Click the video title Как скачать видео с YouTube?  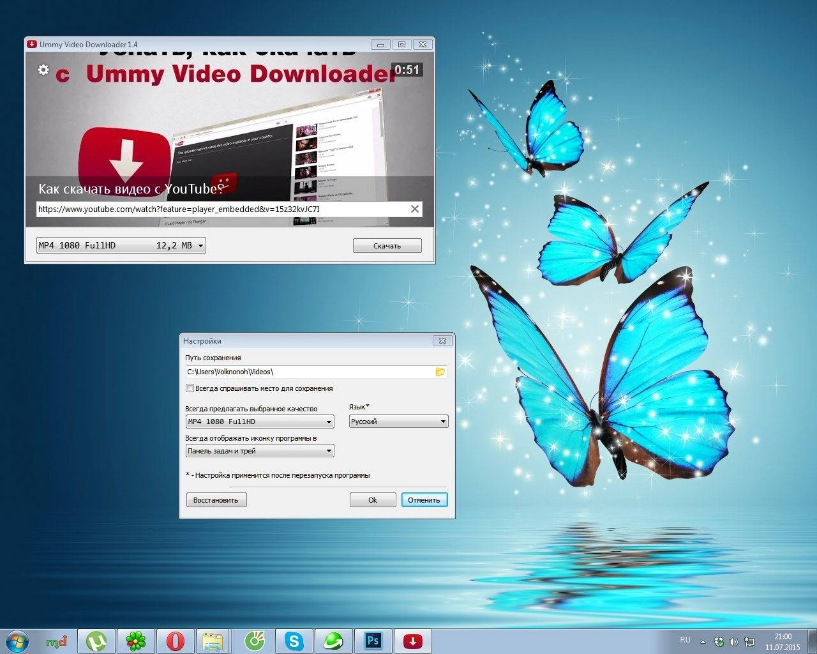pyautogui.click(x=131, y=189)
